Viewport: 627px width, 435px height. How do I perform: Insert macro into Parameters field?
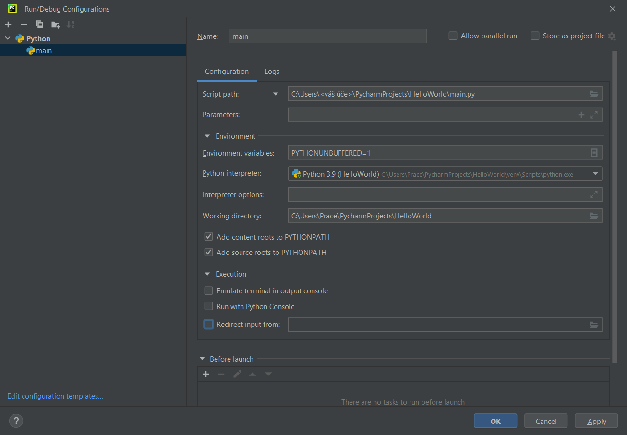[x=581, y=115]
